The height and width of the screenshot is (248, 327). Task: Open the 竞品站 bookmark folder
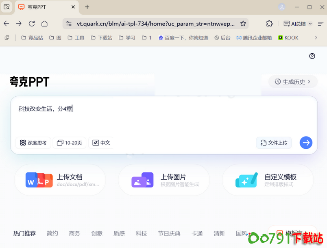pyautogui.click(x=32, y=38)
